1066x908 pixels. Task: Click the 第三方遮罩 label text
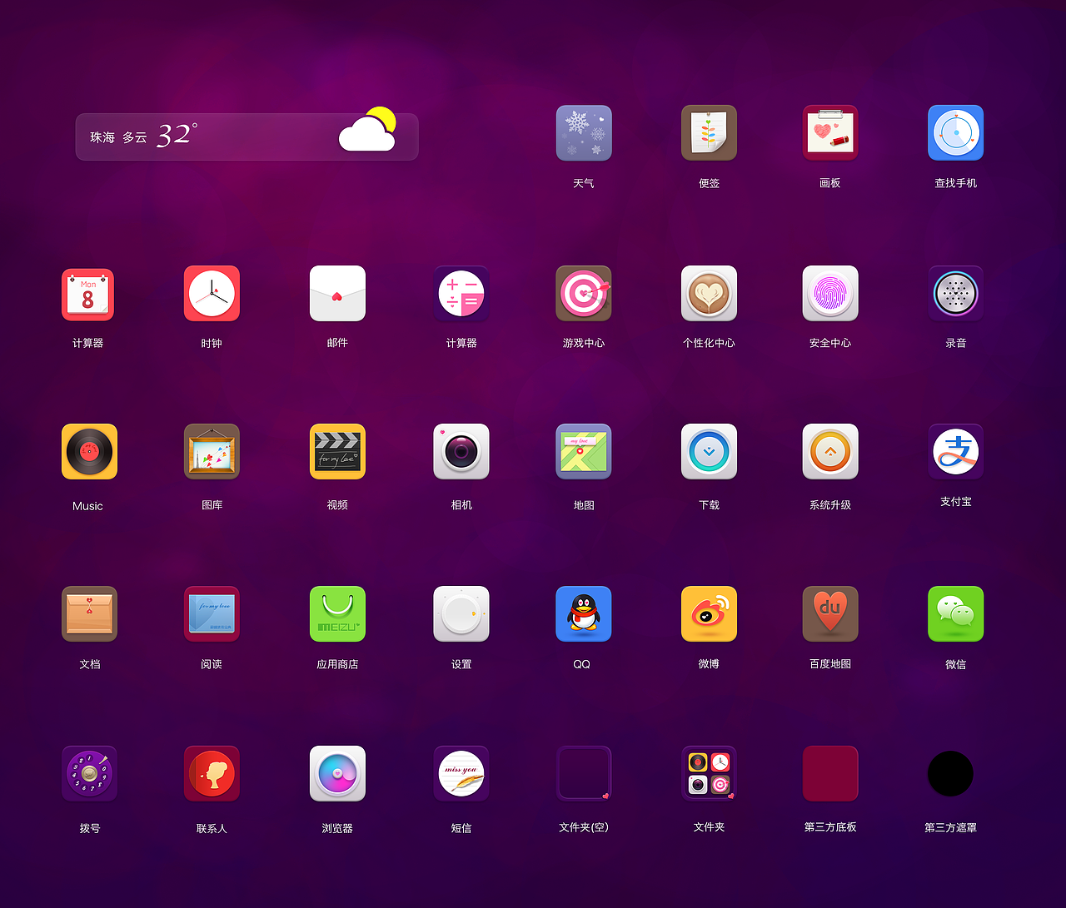coord(950,828)
